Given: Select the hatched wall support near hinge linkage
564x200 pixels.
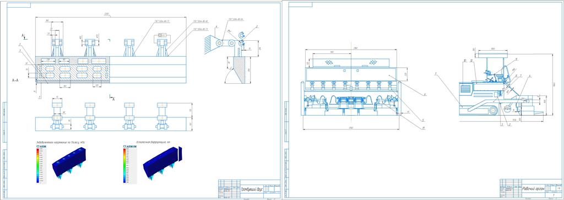Looking at the screenshot, I should tap(210, 45).
